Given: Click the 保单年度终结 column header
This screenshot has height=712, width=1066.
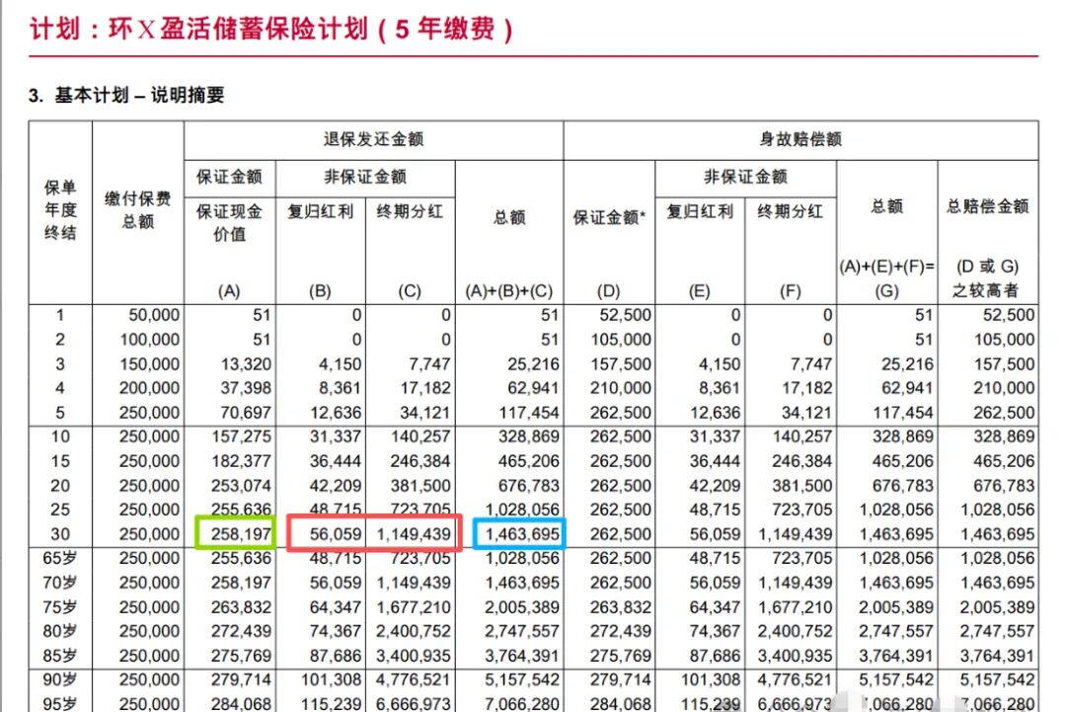Looking at the screenshot, I should click(59, 210).
